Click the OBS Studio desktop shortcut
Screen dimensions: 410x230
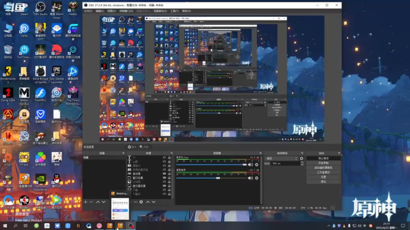click(40, 9)
